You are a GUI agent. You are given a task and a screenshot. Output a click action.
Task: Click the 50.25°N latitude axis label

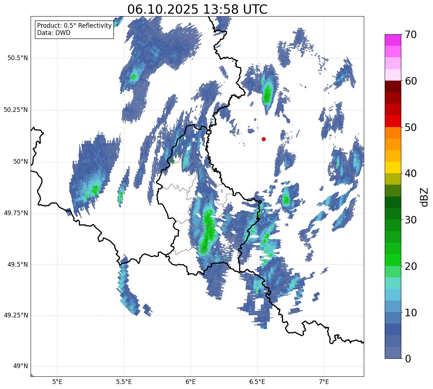point(15,110)
